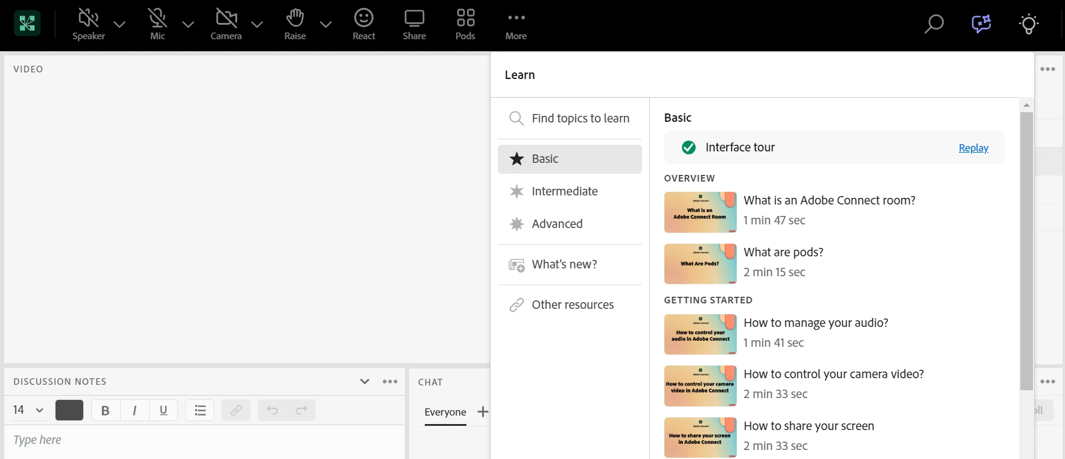The image size is (1065, 459).
Task: Click 'How to manage your audio?' title
Action: [816, 323]
